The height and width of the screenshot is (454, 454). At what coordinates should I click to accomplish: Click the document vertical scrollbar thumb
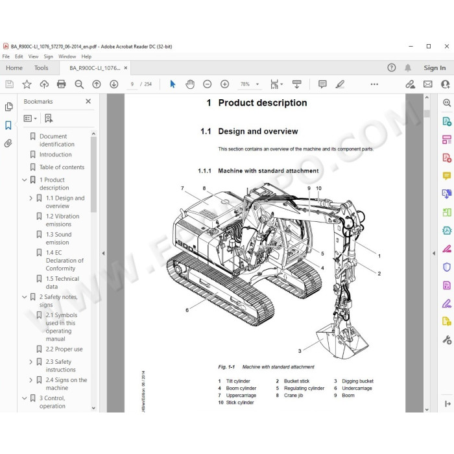[427, 113]
